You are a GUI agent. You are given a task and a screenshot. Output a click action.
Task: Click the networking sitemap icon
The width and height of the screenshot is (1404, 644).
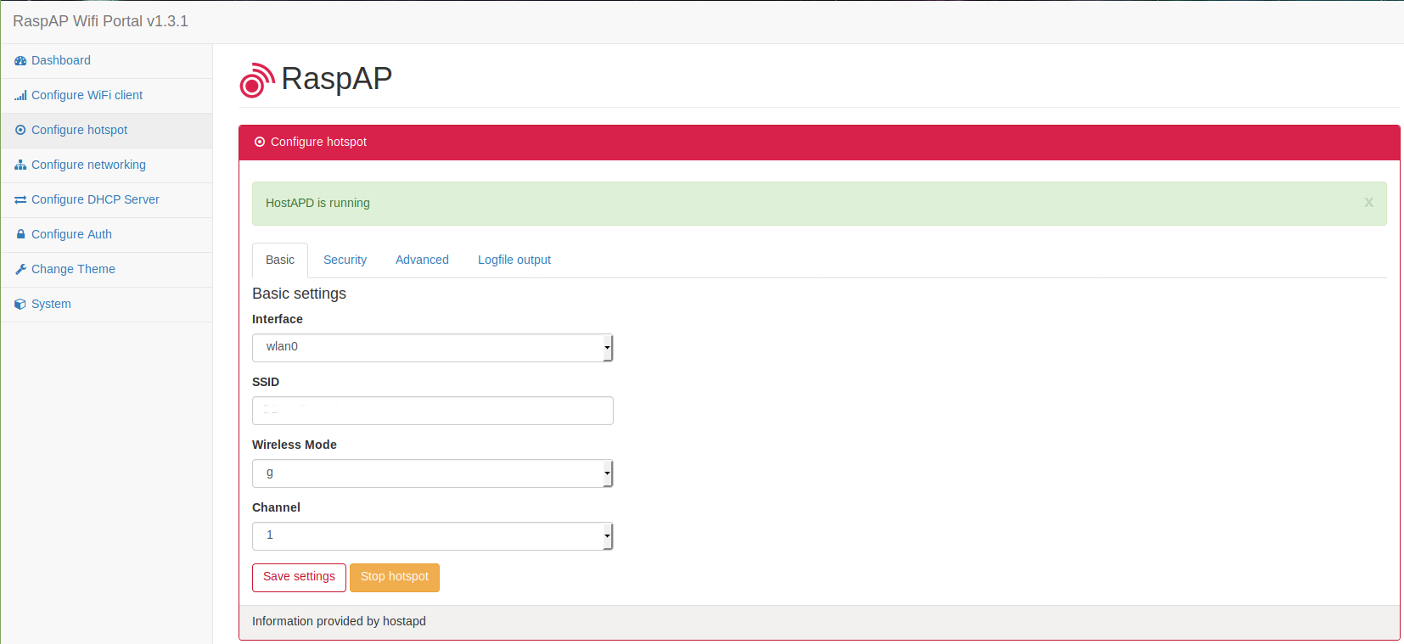(x=20, y=165)
